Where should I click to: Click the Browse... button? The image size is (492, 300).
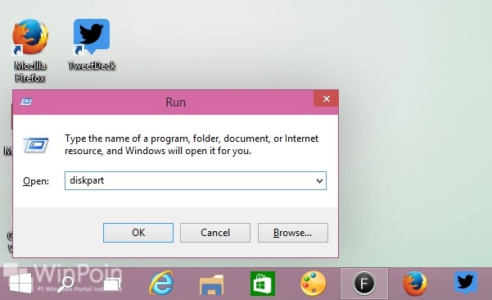293,233
